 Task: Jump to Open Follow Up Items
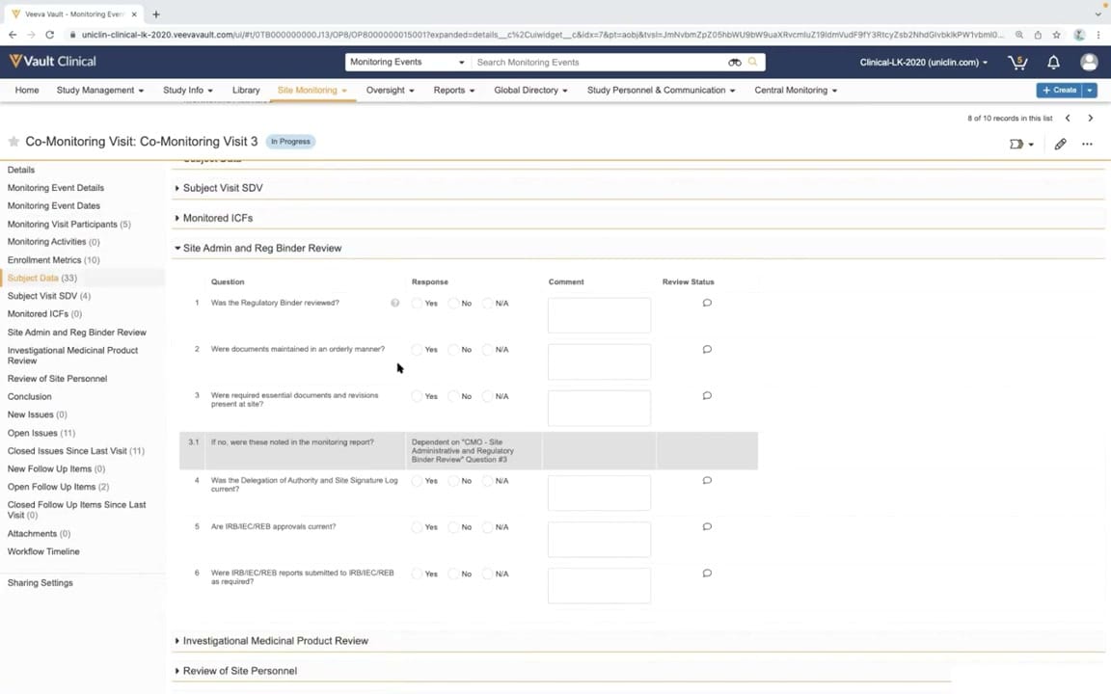click(58, 487)
